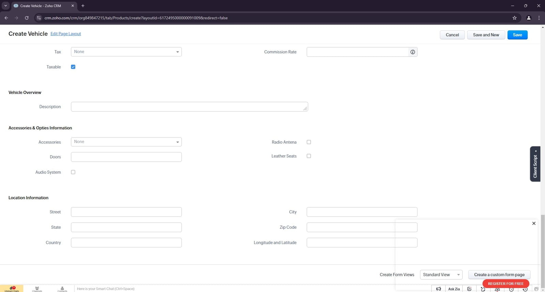545x292 pixels.
Task: Open Unread Chats in bottom bar
Action: click(12, 289)
